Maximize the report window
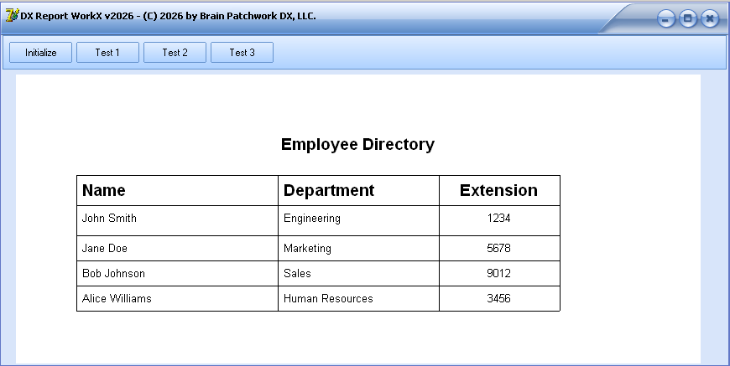 click(688, 18)
